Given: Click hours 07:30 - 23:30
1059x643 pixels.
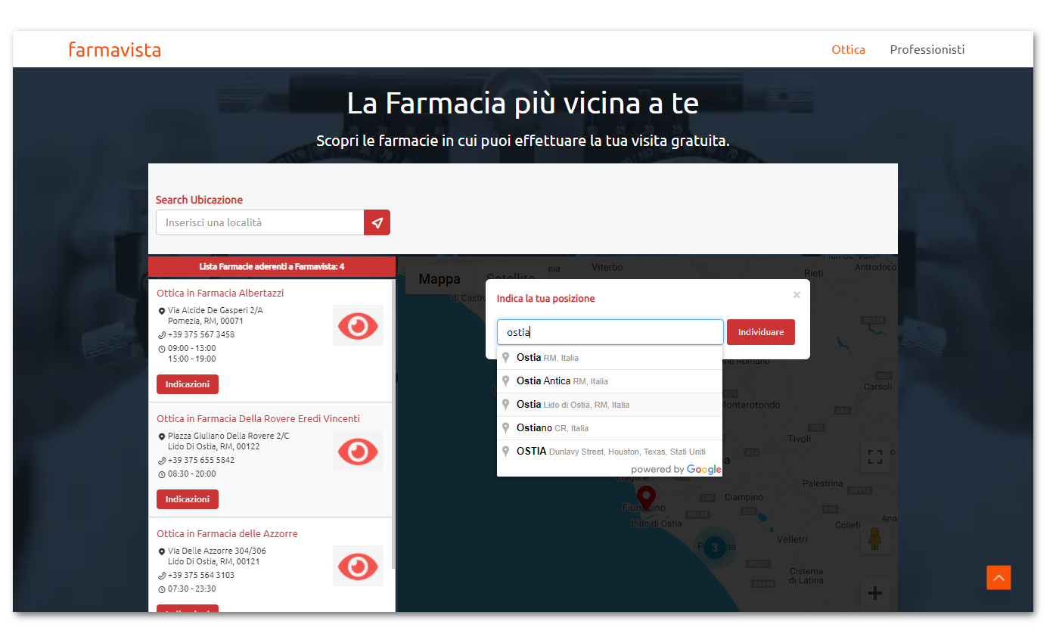Looking at the screenshot, I should click(191, 589).
